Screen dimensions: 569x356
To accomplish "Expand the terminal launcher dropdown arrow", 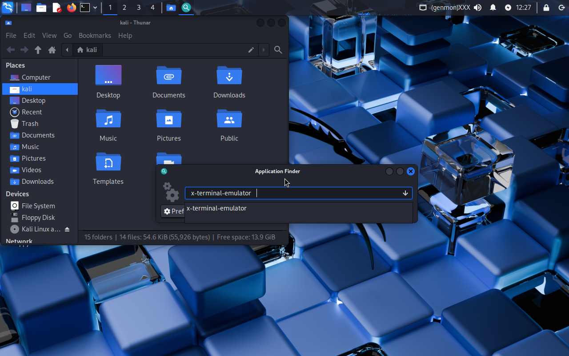I will click(95, 8).
